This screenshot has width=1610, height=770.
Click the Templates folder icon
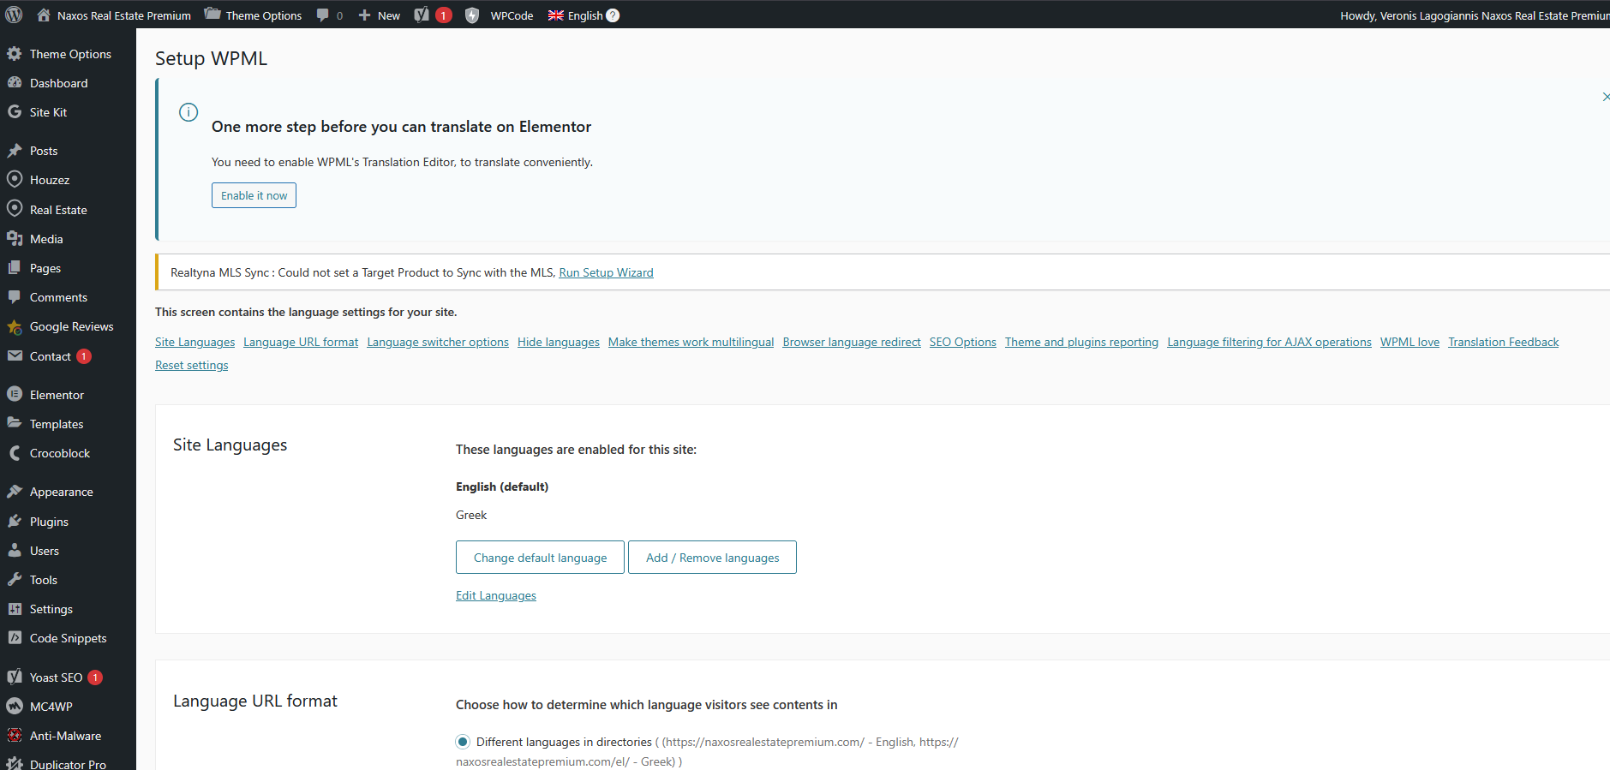[x=15, y=423]
